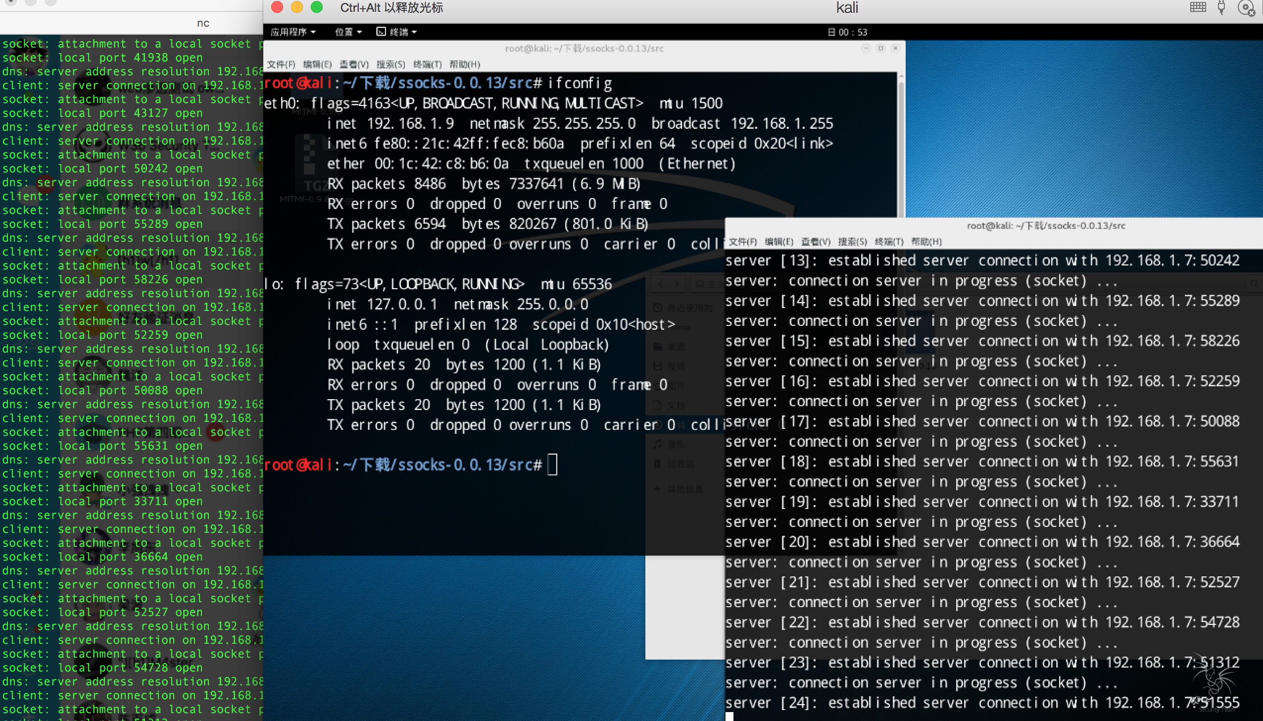Open 文件(F) menu in ifconfig terminal

pyautogui.click(x=281, y=64)
